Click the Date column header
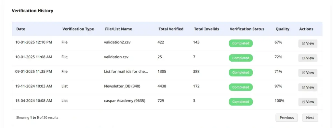Viewport: 333px width, 128px height. coord(20,29)
